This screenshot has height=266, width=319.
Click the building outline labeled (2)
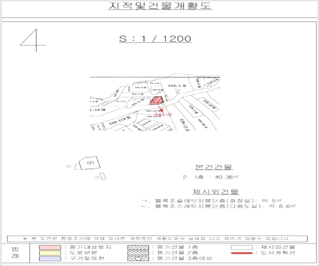click(90, 163)
